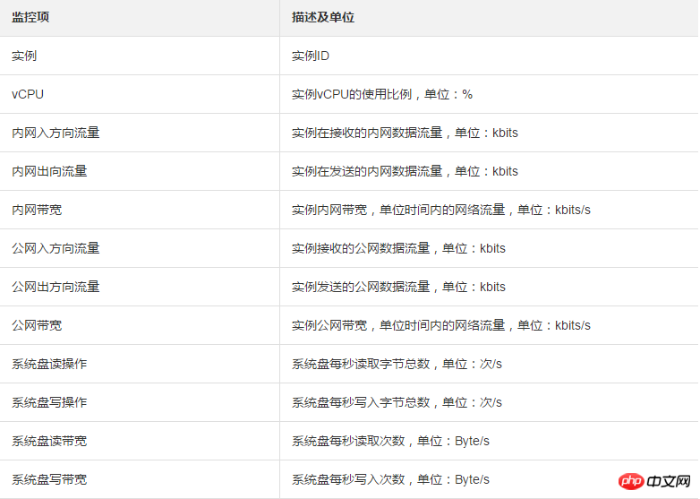
Task: Select the 系统盘写操作 row label
Action: (49, 402)
